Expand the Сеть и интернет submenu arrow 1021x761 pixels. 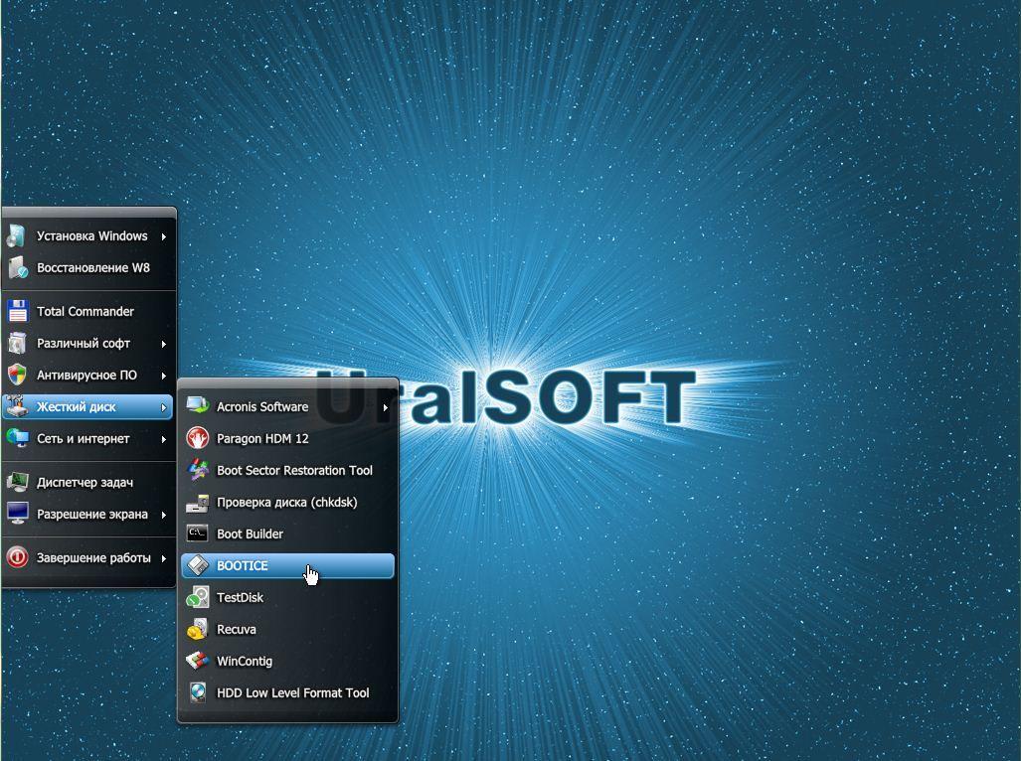[x=163, y=439]
